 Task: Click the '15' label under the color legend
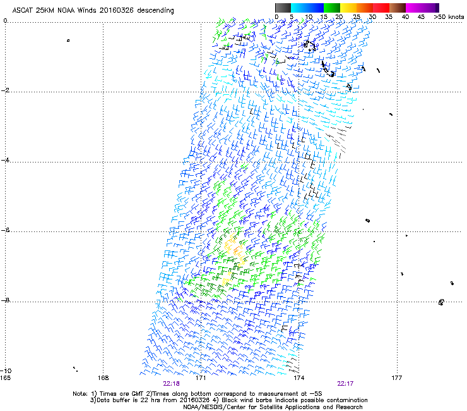(x=324, y=17)
